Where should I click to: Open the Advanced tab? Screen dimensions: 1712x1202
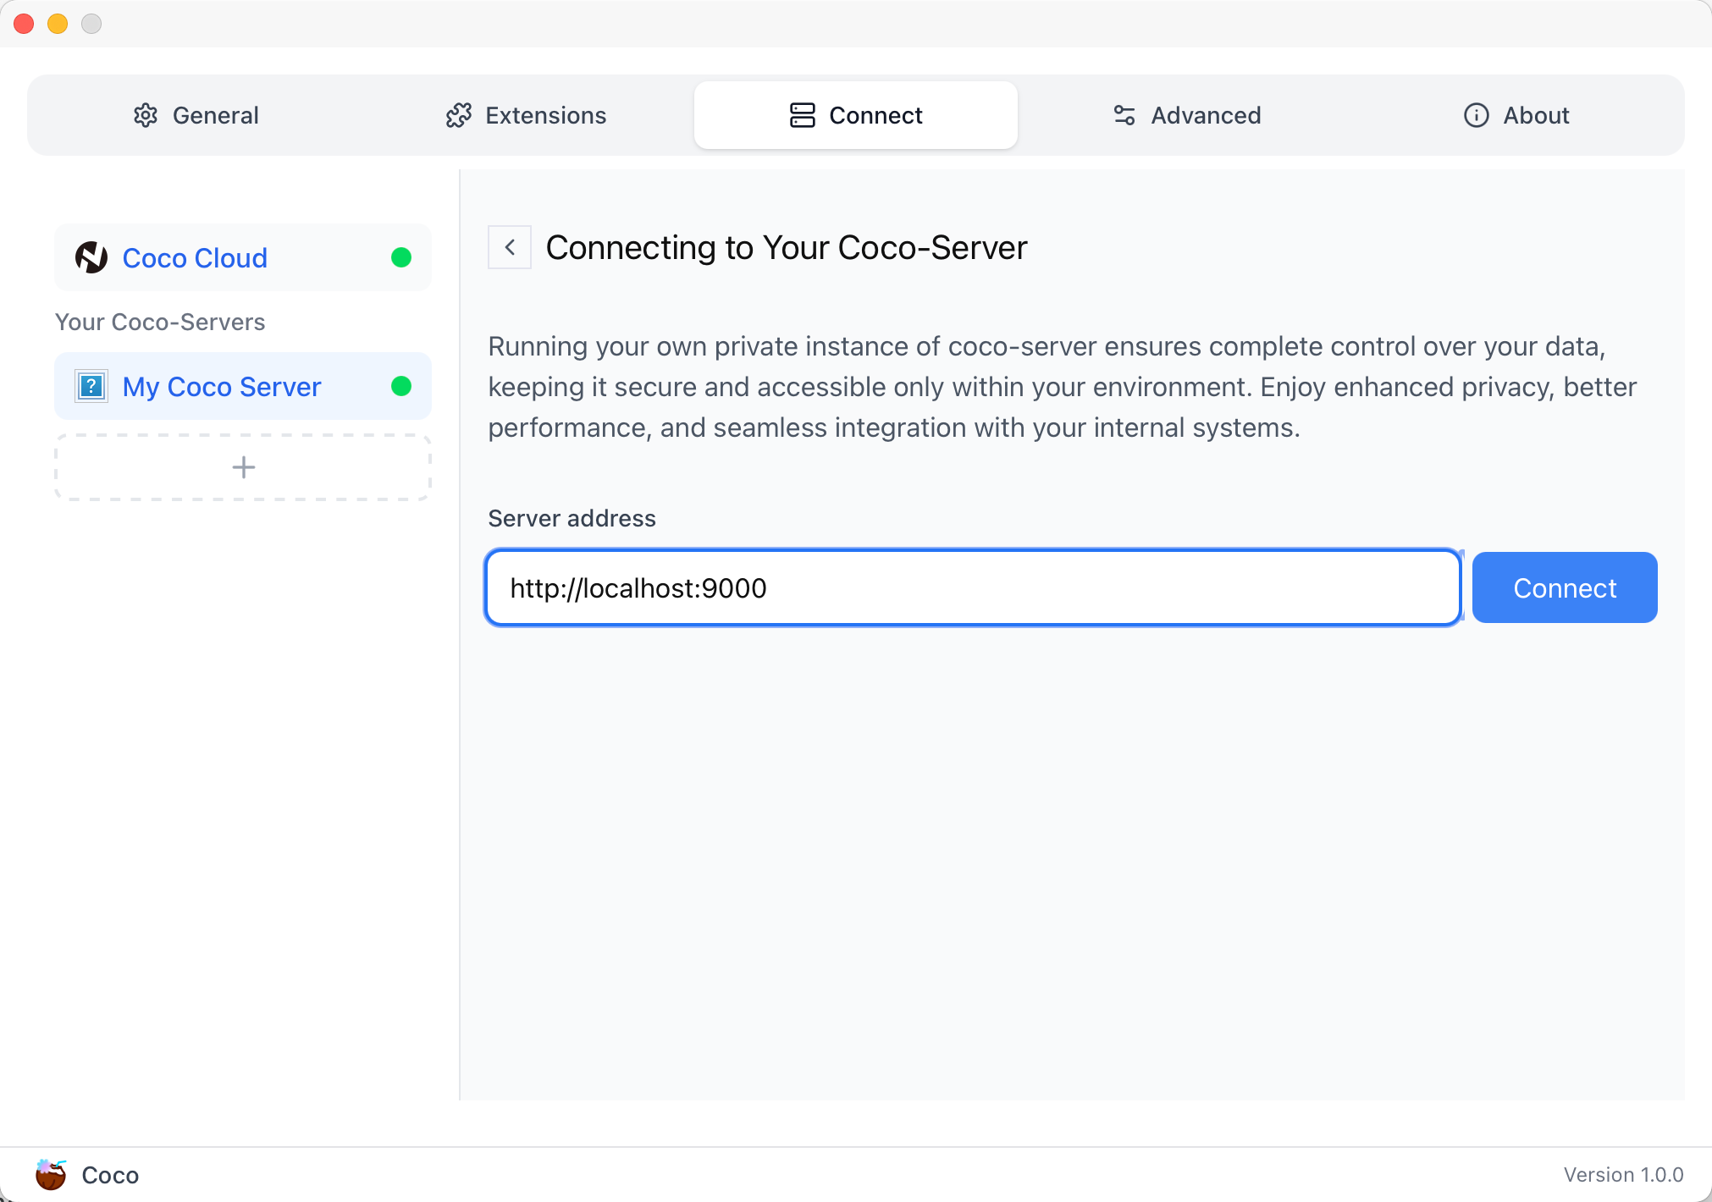(x=1187, y=115)
